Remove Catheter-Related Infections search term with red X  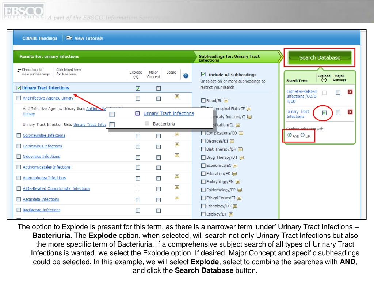click(350, 92)
